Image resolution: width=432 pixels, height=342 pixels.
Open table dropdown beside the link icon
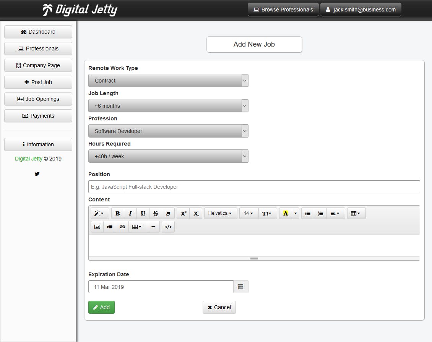(138, 227)
